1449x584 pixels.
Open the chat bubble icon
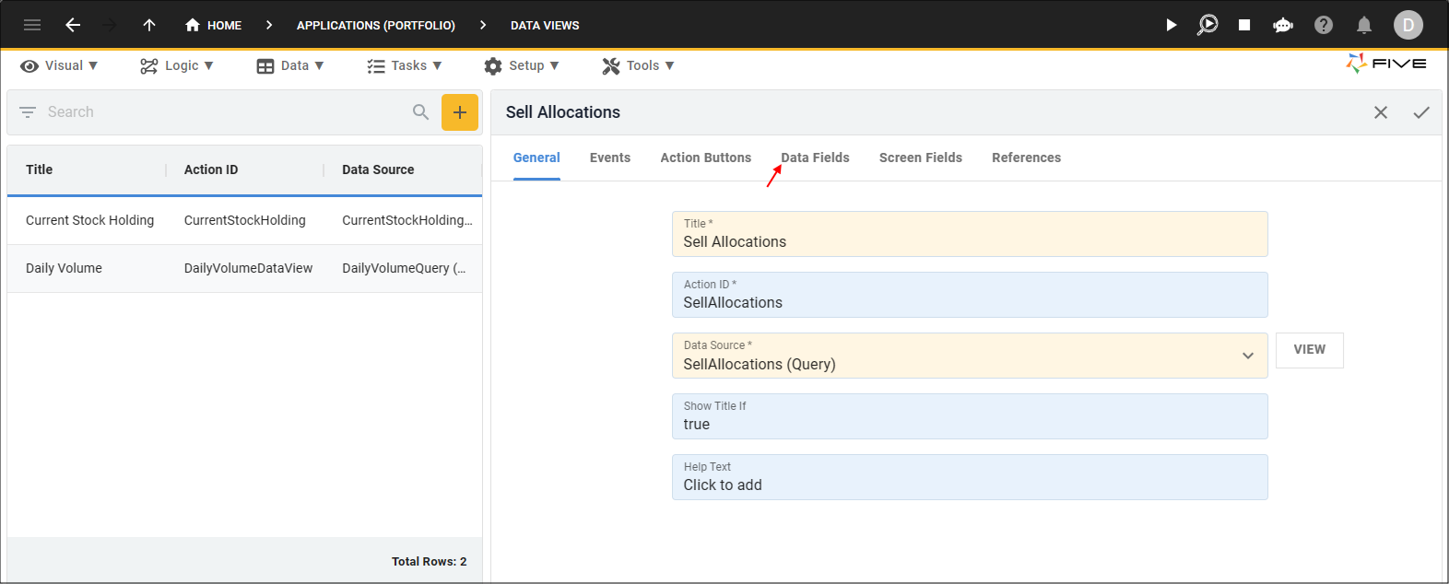[x=1283, y=25]
